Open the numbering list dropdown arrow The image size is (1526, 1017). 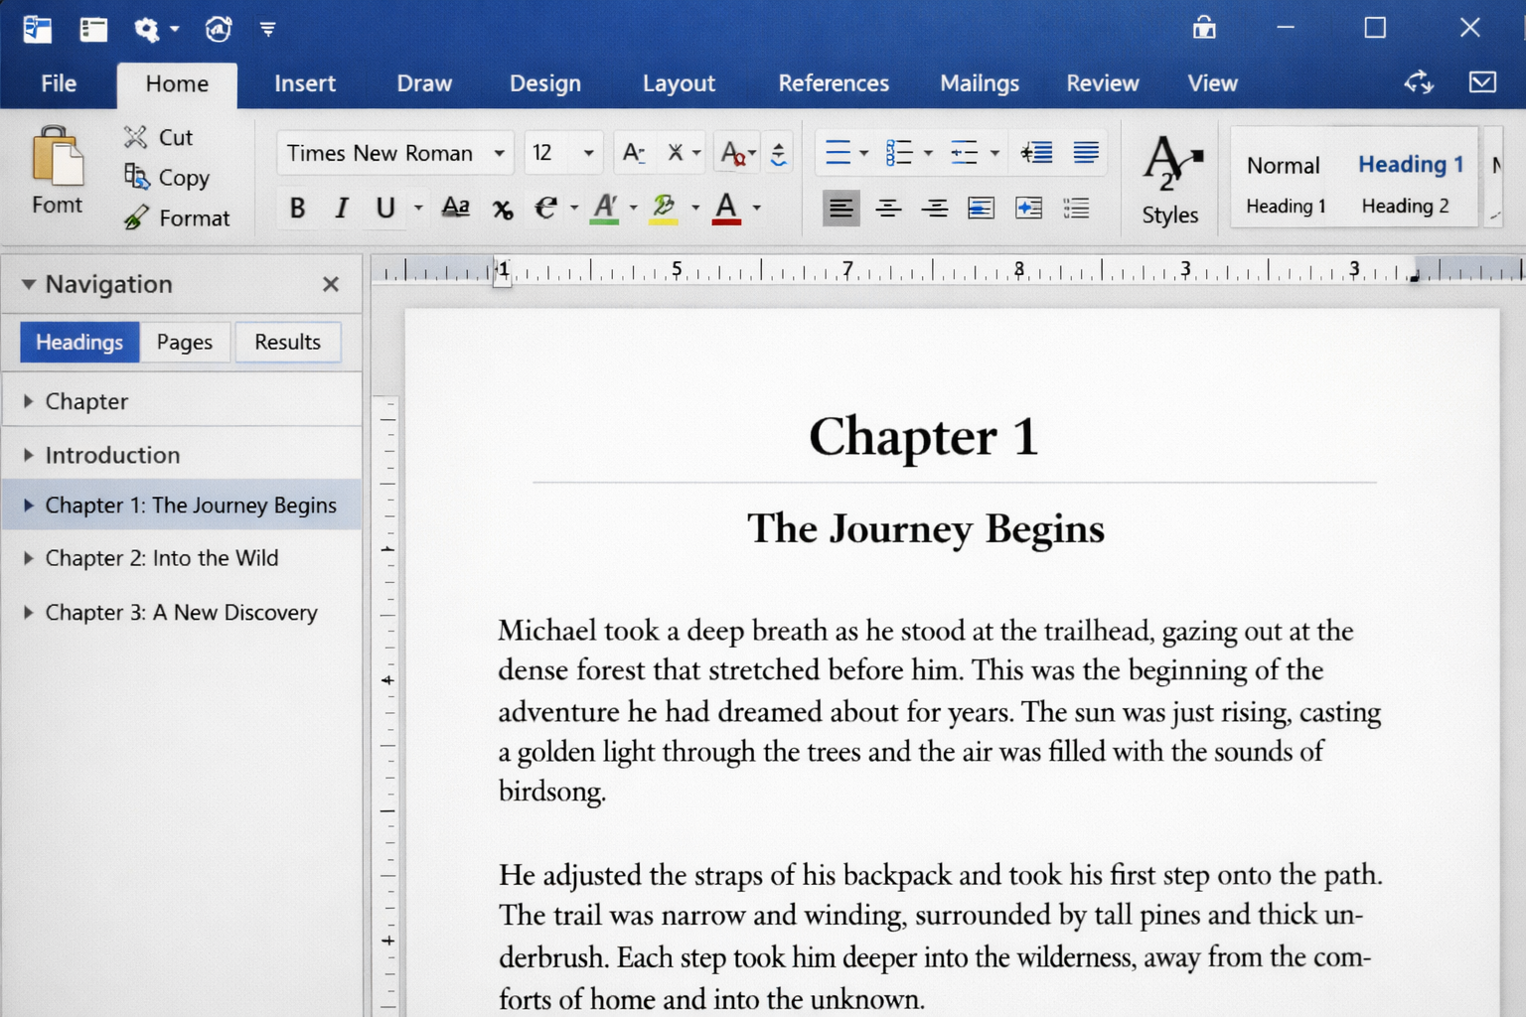tap(928, 153)
